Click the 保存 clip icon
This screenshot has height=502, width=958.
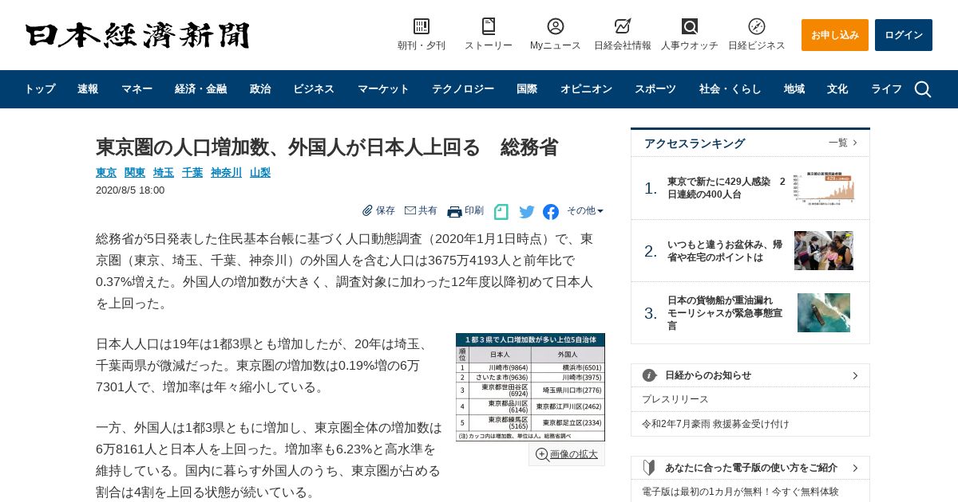click(367, 210)
